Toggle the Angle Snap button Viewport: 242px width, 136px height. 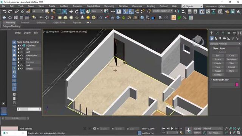tap(131, 11)
